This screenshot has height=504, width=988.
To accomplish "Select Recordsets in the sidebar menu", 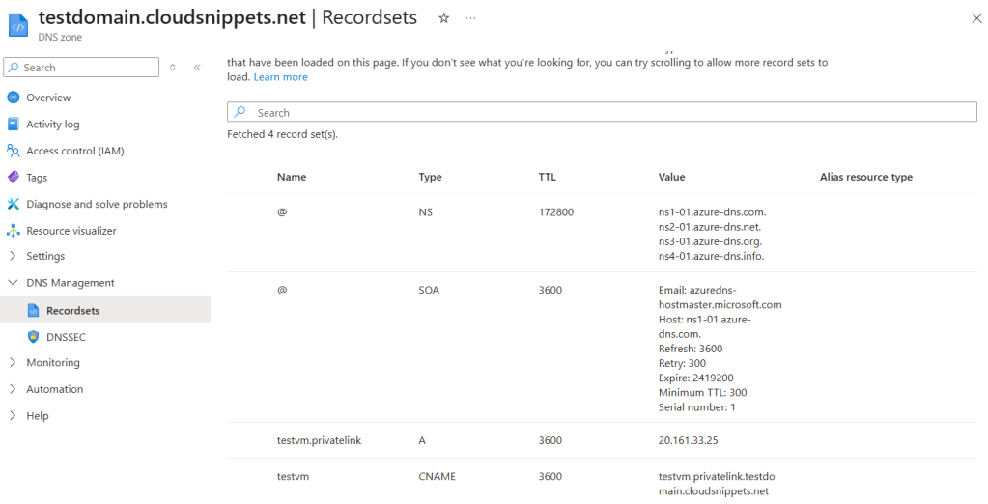I will (x=72, y=311).
